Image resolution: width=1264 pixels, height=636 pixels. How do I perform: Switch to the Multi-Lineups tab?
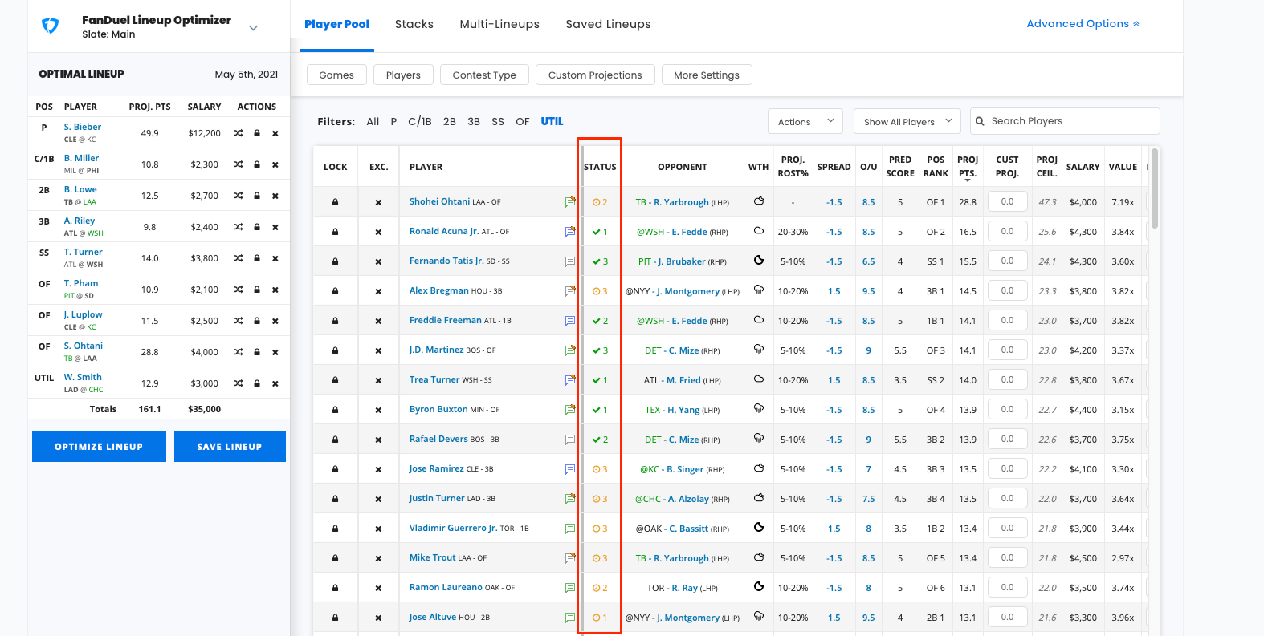pos(499,24)
